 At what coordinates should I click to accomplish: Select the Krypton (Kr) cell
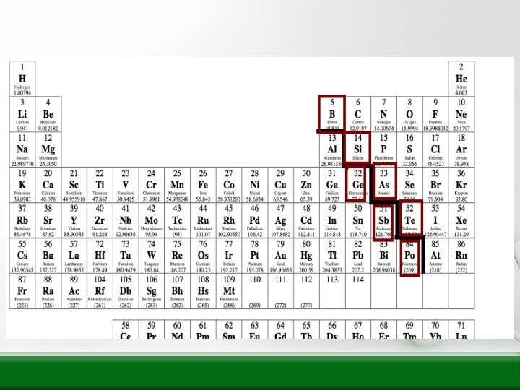[x=461, y=185]
